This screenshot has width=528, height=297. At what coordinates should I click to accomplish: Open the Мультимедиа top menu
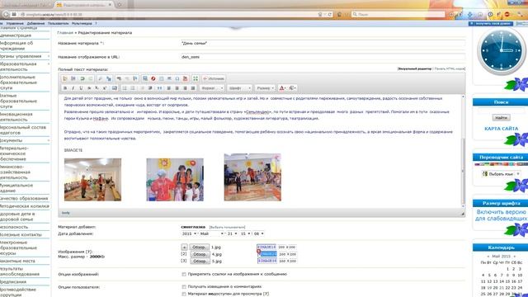82,24
